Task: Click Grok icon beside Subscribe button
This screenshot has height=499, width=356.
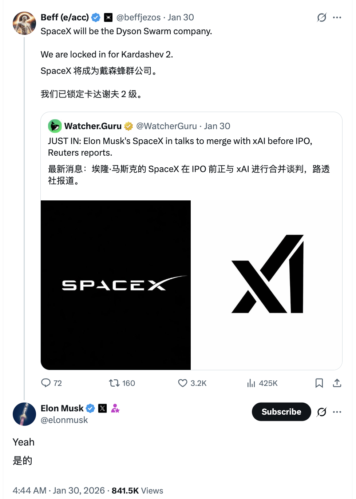Action: coord(322,412)
